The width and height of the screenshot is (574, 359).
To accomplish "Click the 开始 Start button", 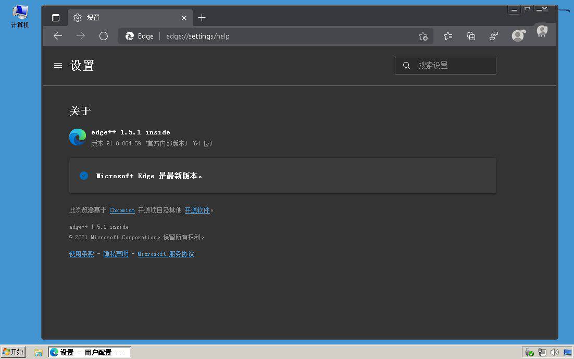I will pos(13,352).
